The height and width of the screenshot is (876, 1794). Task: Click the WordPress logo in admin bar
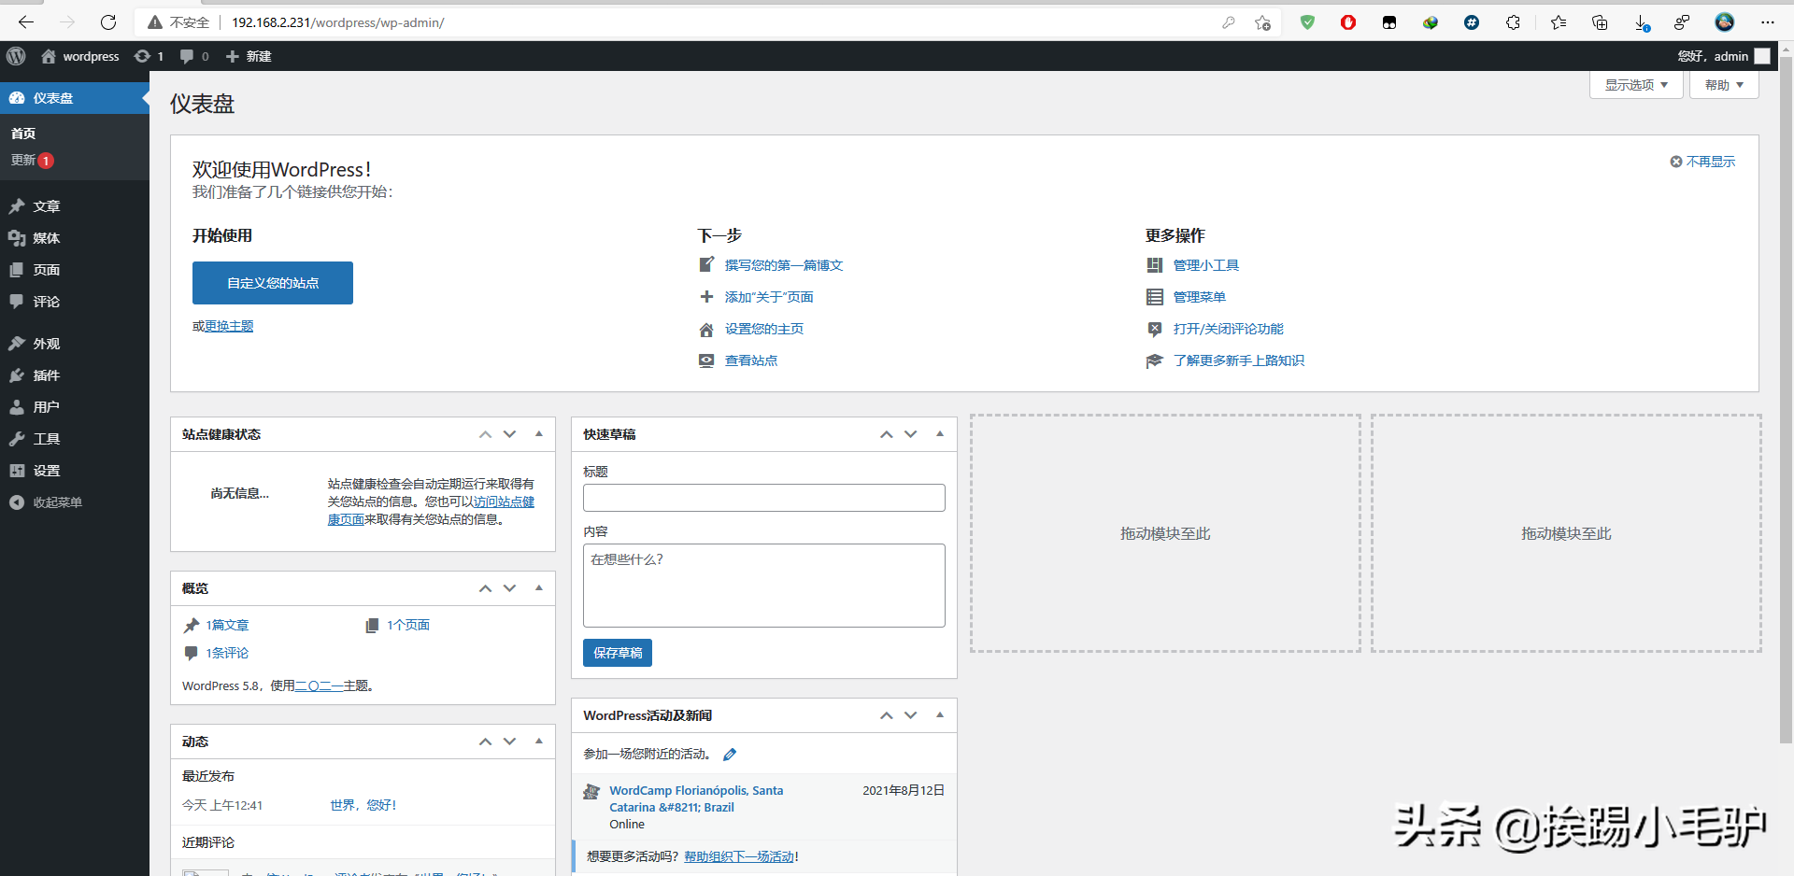[16, 56]
